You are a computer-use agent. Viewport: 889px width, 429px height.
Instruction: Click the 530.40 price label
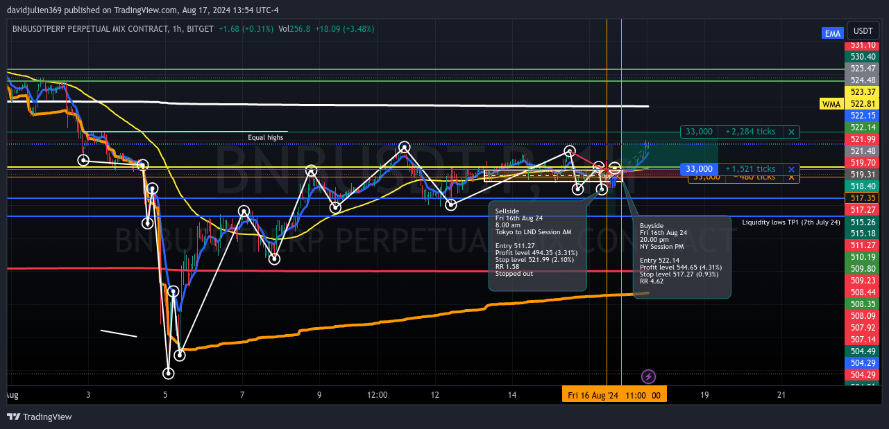tap(863, 57)
